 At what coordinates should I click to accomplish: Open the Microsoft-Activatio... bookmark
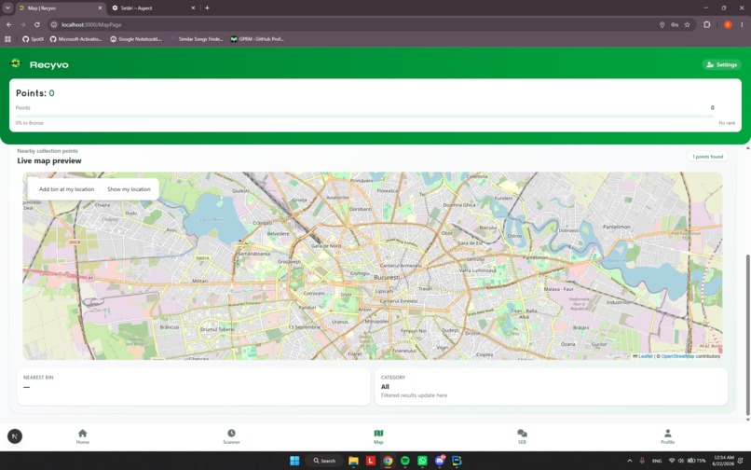75,39
